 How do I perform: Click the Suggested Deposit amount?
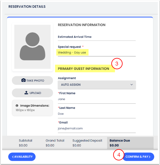click(x=77, y=145)
